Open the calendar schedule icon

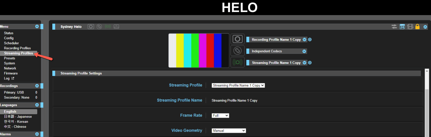[x=402, y=27]
